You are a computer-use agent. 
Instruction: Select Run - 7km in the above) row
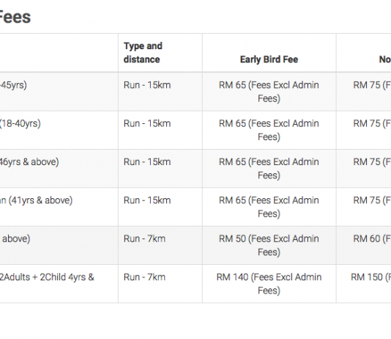click(x=144, y=238)
